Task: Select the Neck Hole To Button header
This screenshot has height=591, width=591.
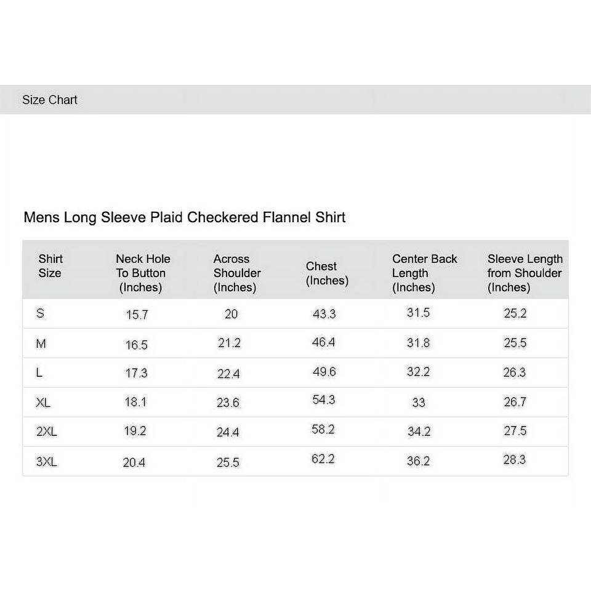Action: [142, 273]
